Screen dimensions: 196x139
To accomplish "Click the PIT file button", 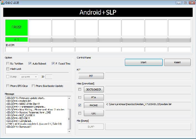I will click(x=91, y=76).
